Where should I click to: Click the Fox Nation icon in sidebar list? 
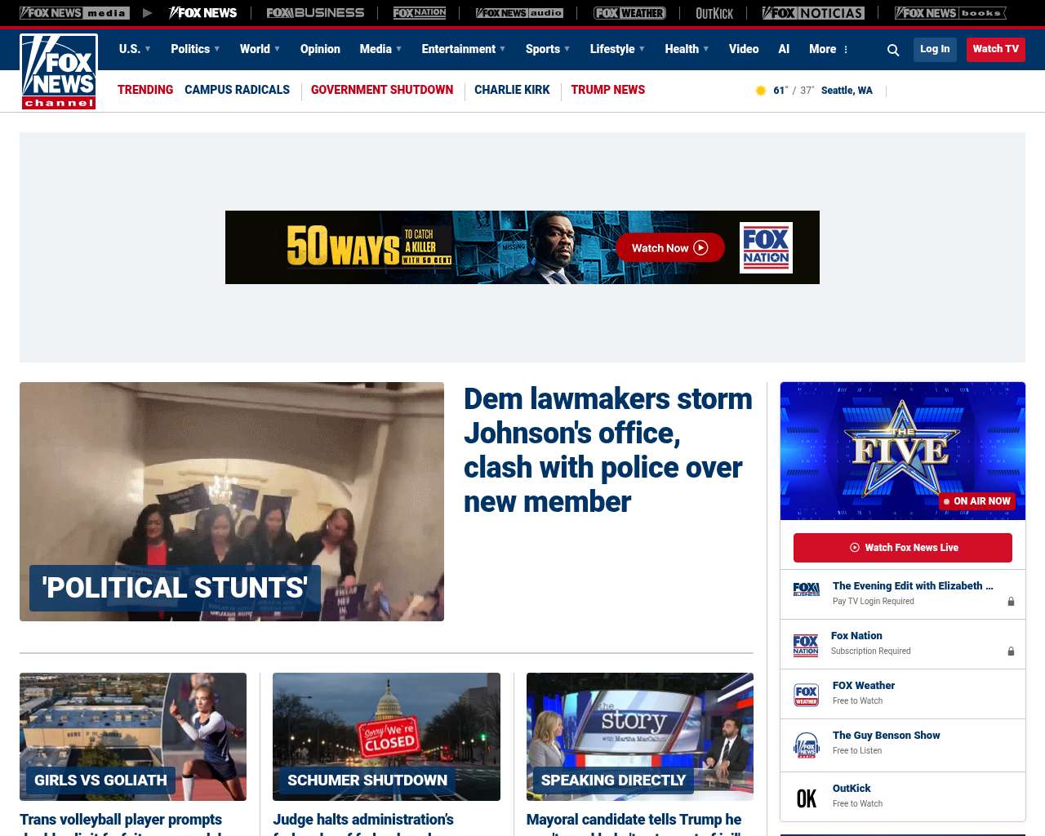tap(806, 645)
